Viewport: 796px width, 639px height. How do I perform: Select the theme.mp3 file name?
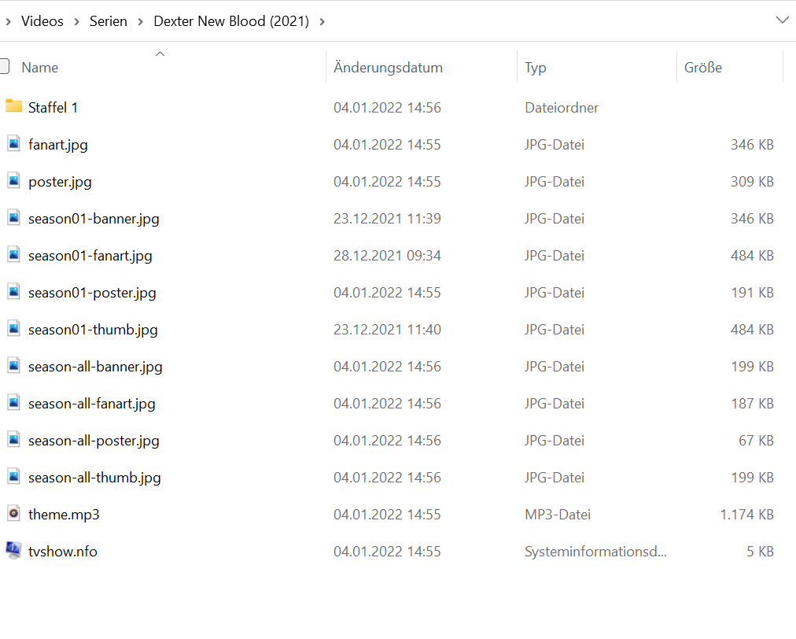pyautogui.click(x=64, y=515)
